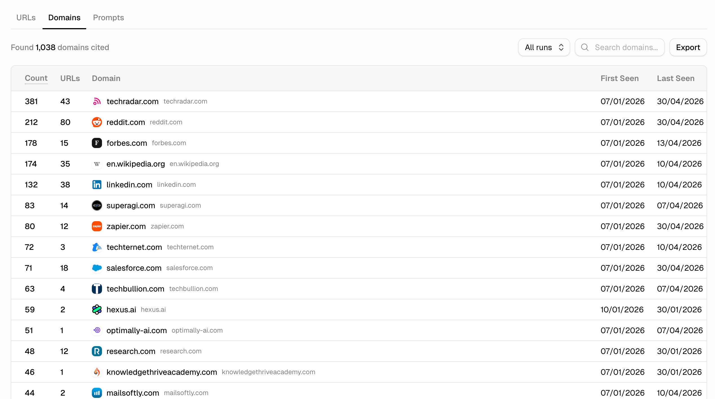Image resolution: width=715 pixels, height=399 pixels.
Task: Click the research.com R icon
Action: (x=97, y=351)
